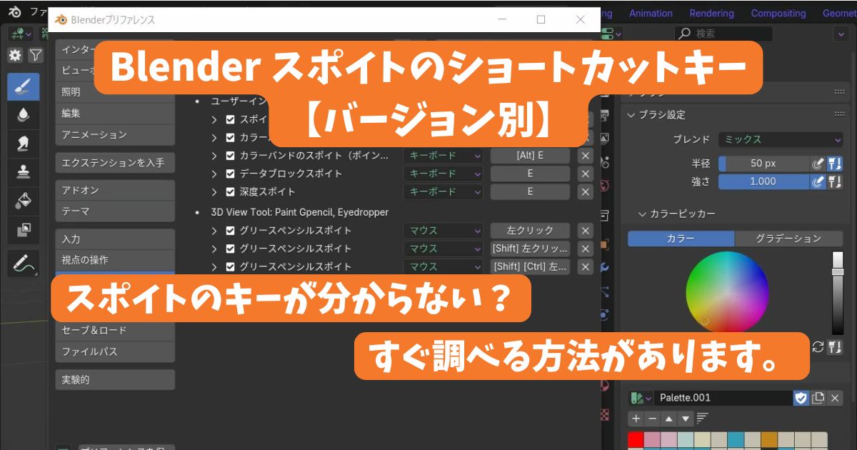
Task: Collapse the カラーピッカー panel
Action: [641, 214]
